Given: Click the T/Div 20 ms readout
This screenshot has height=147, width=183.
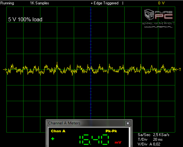Looking at the screenshot, I should pos(150,139).
